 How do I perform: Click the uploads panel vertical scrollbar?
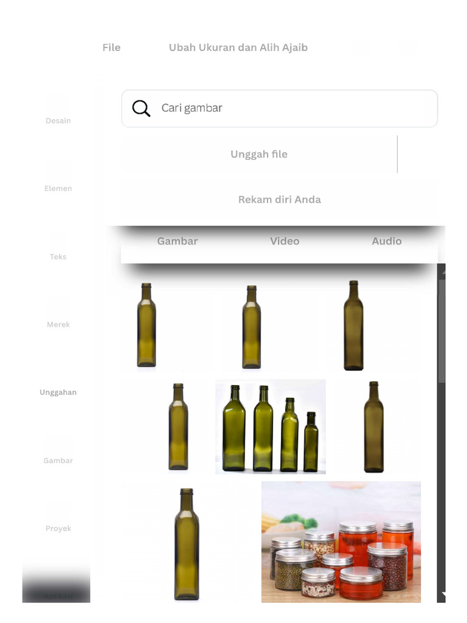coord(441,433)
